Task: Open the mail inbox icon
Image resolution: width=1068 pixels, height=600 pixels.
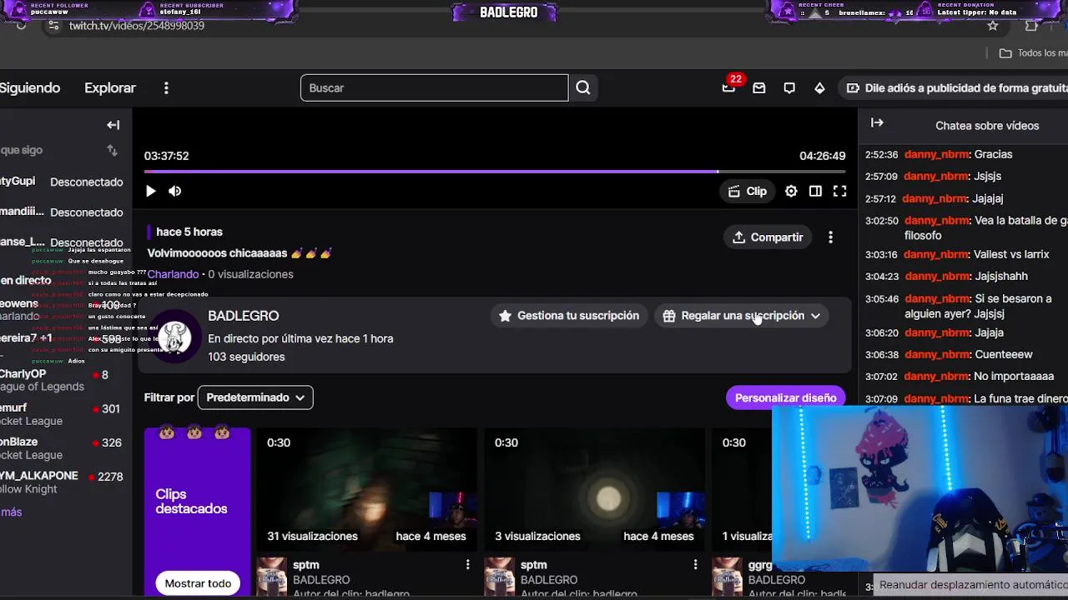Action: tap(759, 87)
